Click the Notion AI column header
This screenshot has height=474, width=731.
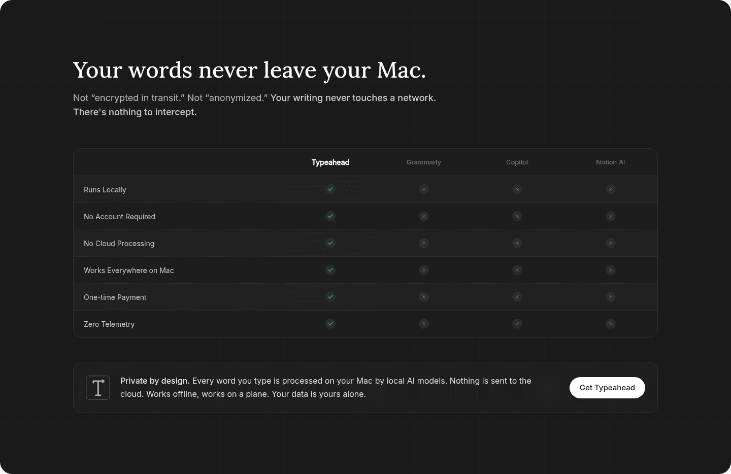point(611,162)
